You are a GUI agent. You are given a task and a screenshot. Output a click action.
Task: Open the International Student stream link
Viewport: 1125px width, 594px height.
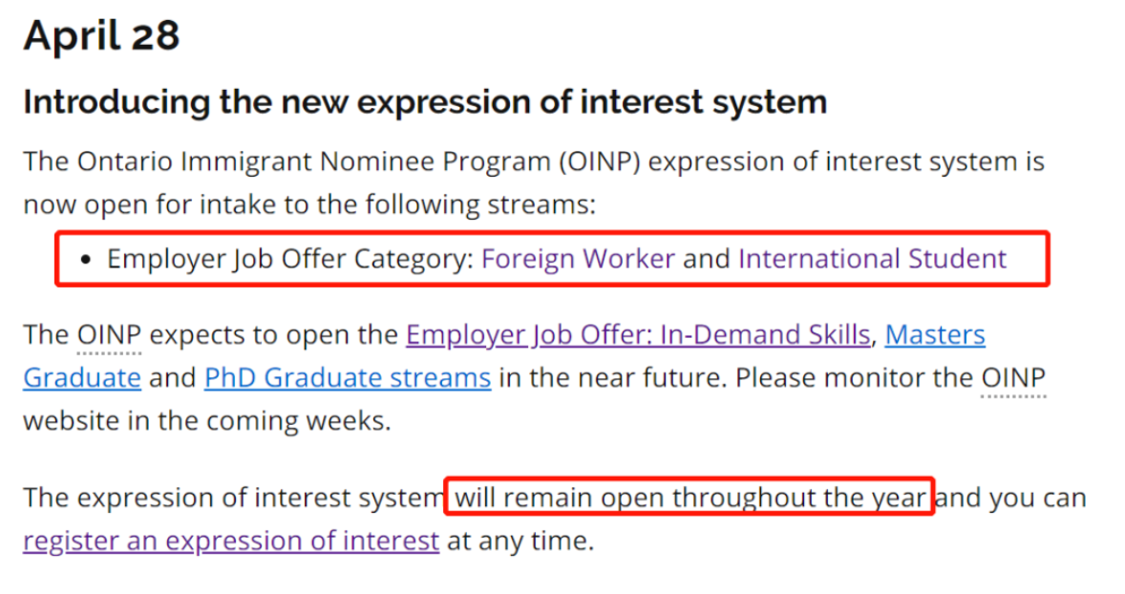tap(872, 259)
